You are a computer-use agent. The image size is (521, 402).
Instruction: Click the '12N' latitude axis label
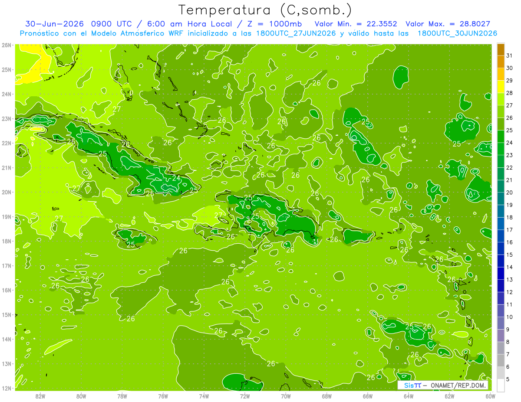click(x=6, y=388)
